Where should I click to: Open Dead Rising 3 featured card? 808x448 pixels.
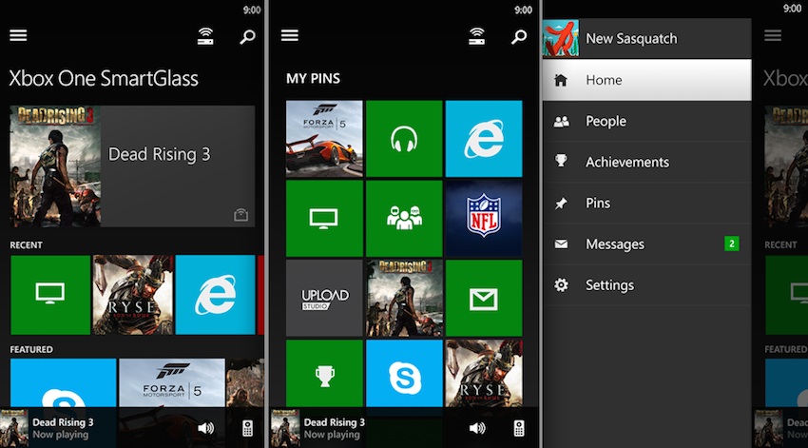click(x=132, y=166)
